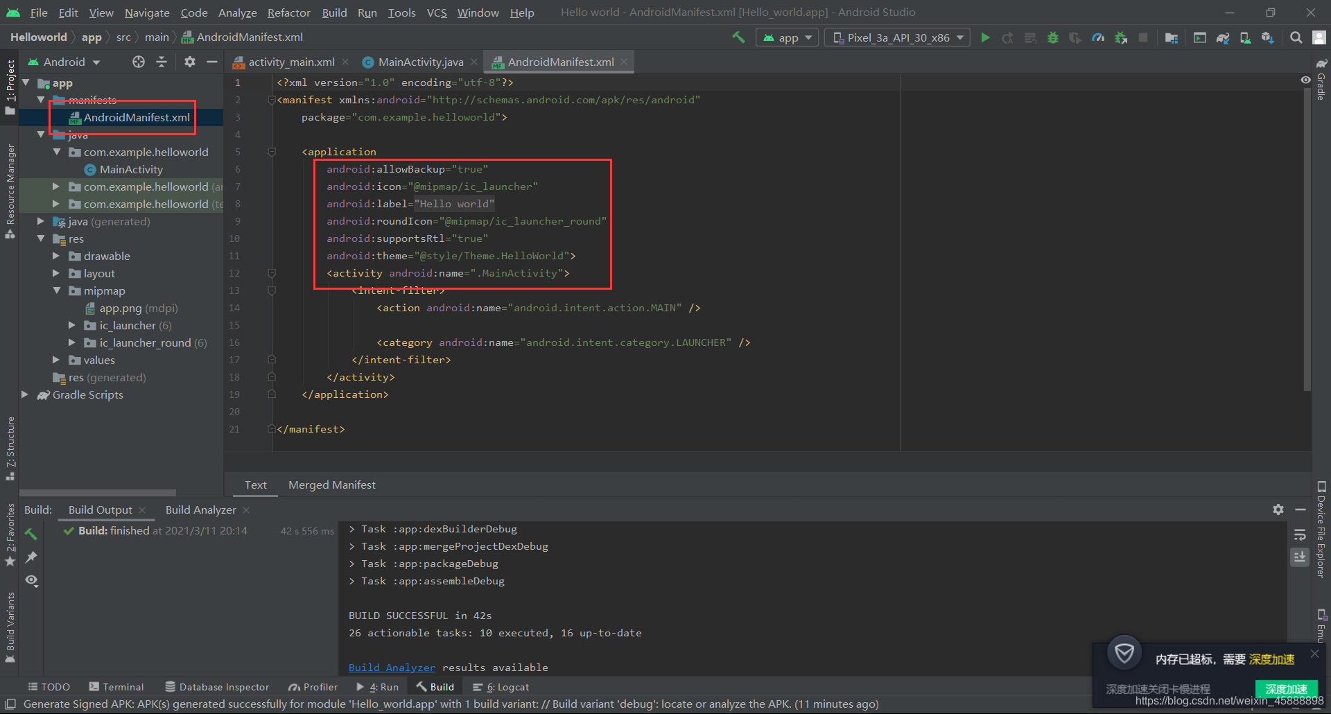Open Project Structure folder icon in toolbar
Image resolution: width=1331 pixels, height=714 pixels.
point(1172,37)
